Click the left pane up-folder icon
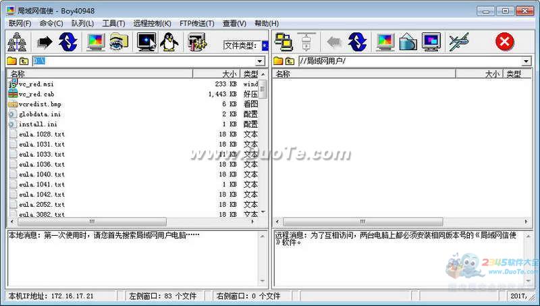The height and width of the screenshot is (306, 540). point(24,61)
